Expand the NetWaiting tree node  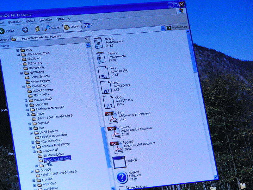click(22, 73)
